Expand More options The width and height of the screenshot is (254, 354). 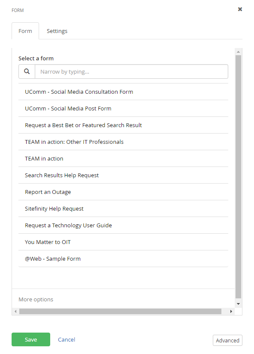[36, 299]
